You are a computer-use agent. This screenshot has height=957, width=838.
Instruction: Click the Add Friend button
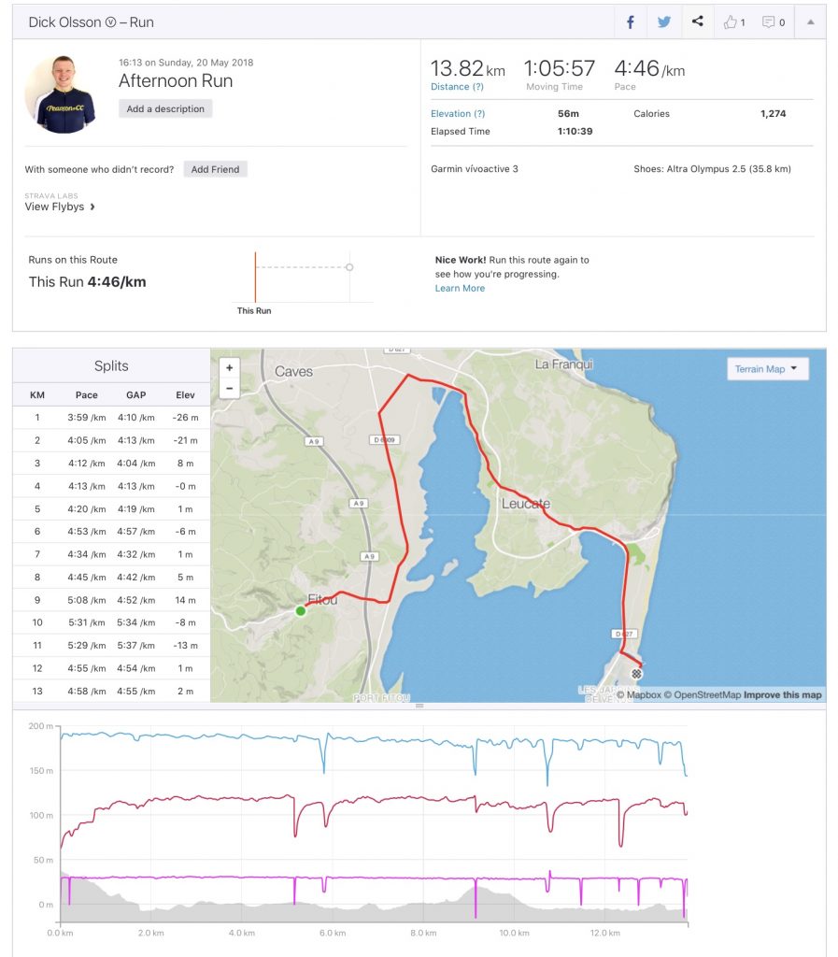(x=215, y=169)
